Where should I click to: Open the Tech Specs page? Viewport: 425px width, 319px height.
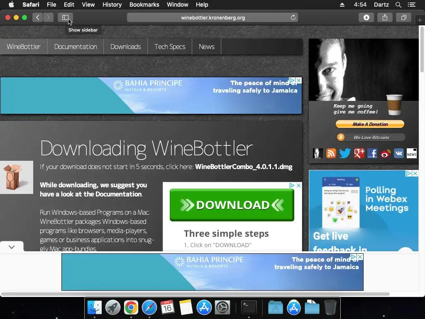[x=170, y=47]
